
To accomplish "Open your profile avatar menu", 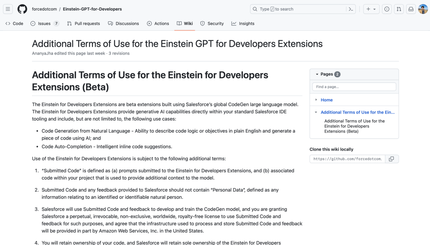I will 422,9.
